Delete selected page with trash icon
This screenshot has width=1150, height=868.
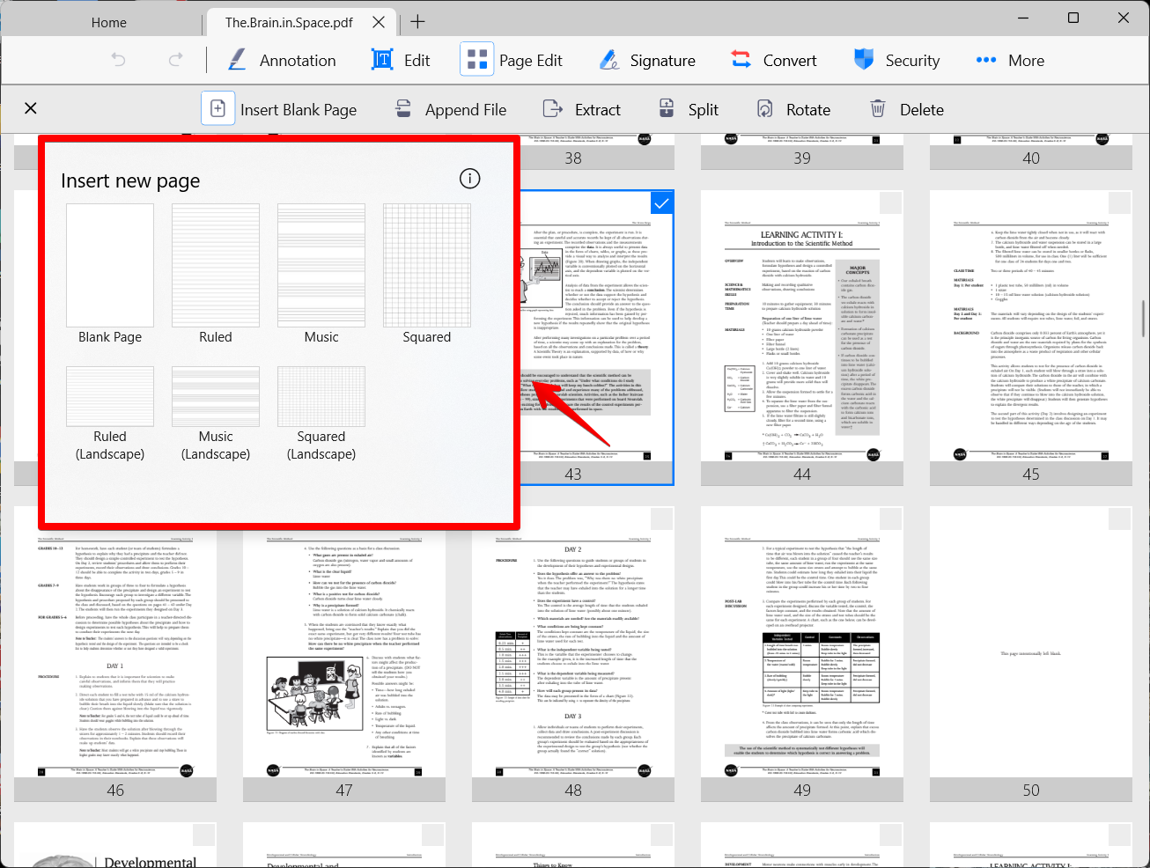[x=878, y=109]
